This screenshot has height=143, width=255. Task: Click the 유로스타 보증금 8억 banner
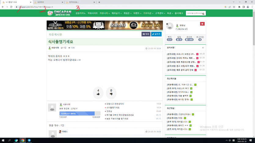pos(134,25)
